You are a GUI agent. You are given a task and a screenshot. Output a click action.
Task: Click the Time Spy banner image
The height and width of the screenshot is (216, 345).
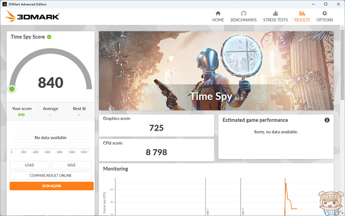click(x=216, y=71)
